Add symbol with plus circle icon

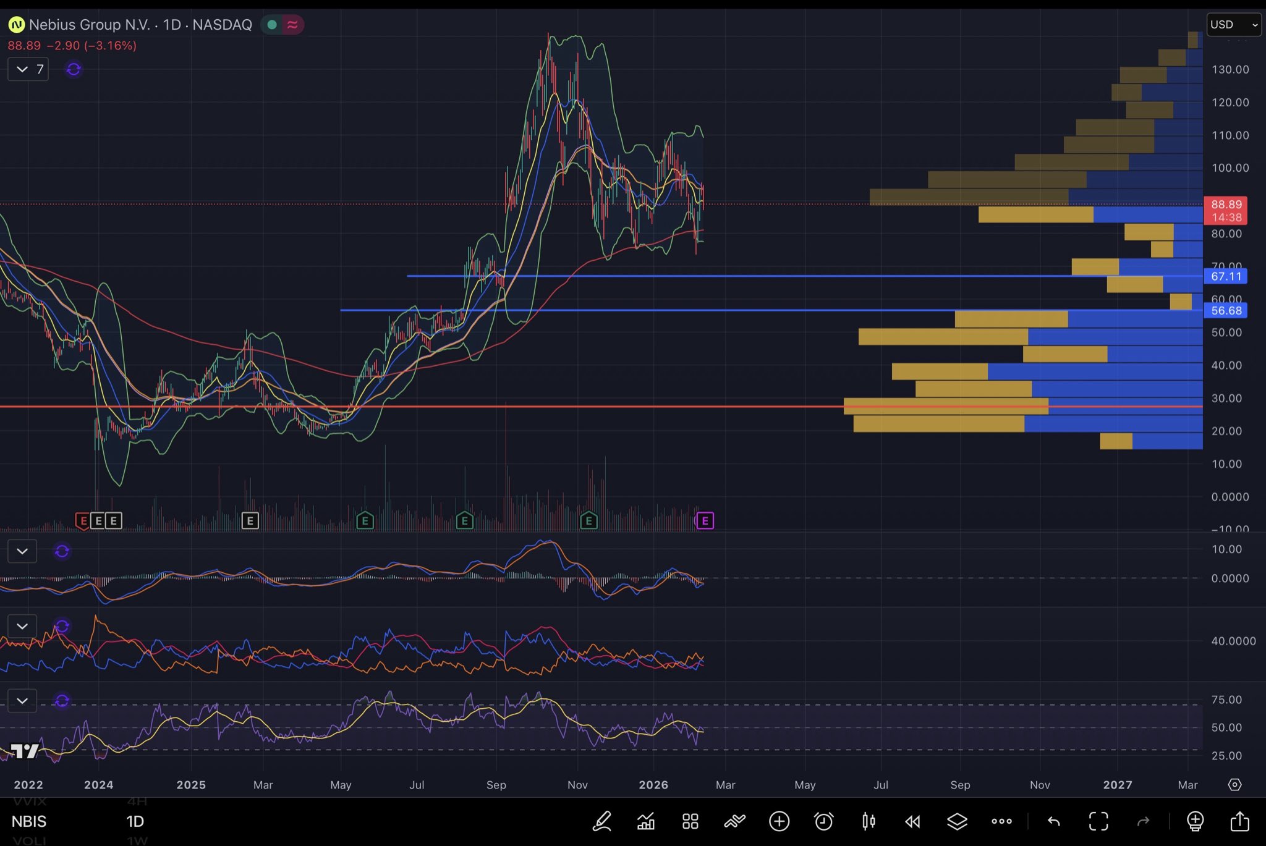click(779, 821)
